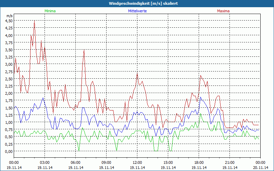This screenshot has height=171, width=274.
Task: Click the 4,50 y-axis value
Action: (x=9, y=21)
